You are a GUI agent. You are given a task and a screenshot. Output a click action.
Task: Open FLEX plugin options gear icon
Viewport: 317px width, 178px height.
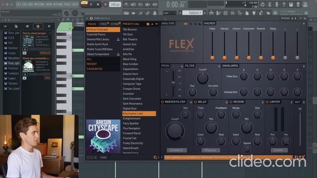[x=91, y=18]
